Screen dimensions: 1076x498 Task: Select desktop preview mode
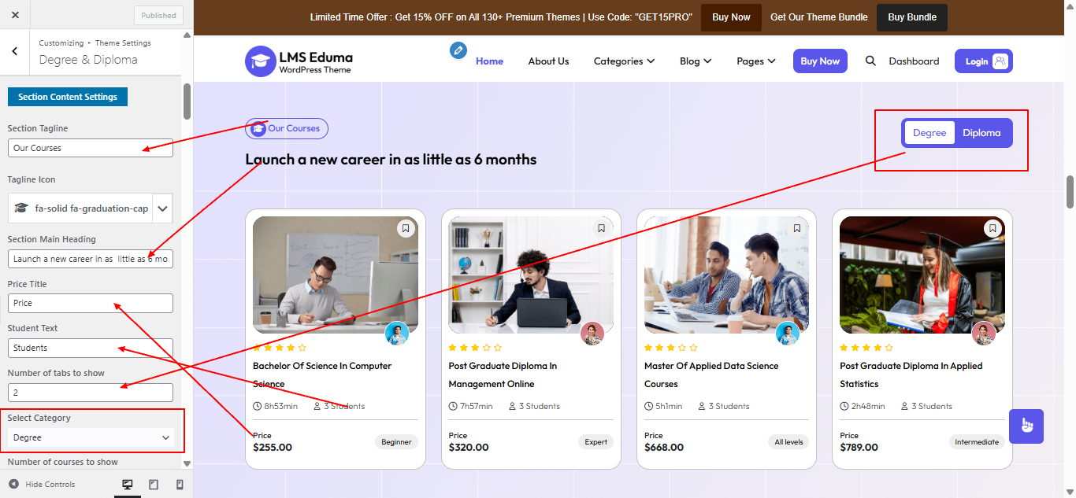[128, 484]
